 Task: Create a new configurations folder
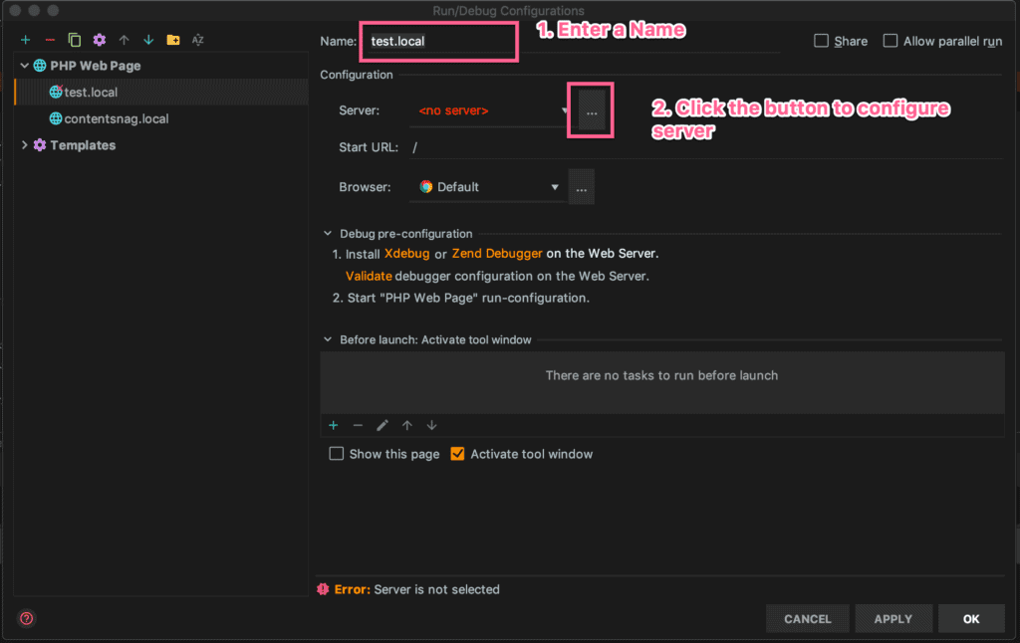(x=171, y=40)
